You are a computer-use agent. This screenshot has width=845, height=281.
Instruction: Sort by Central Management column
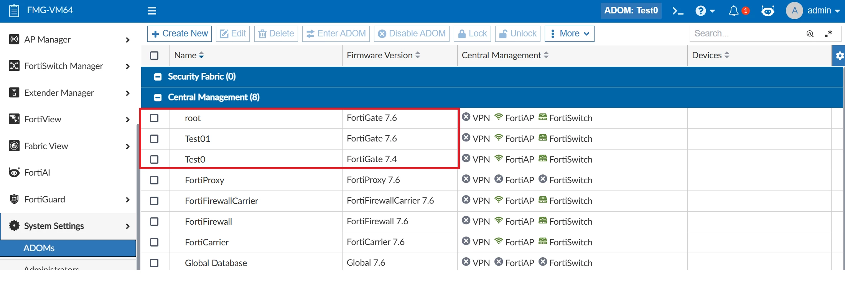tap(546, 56)
